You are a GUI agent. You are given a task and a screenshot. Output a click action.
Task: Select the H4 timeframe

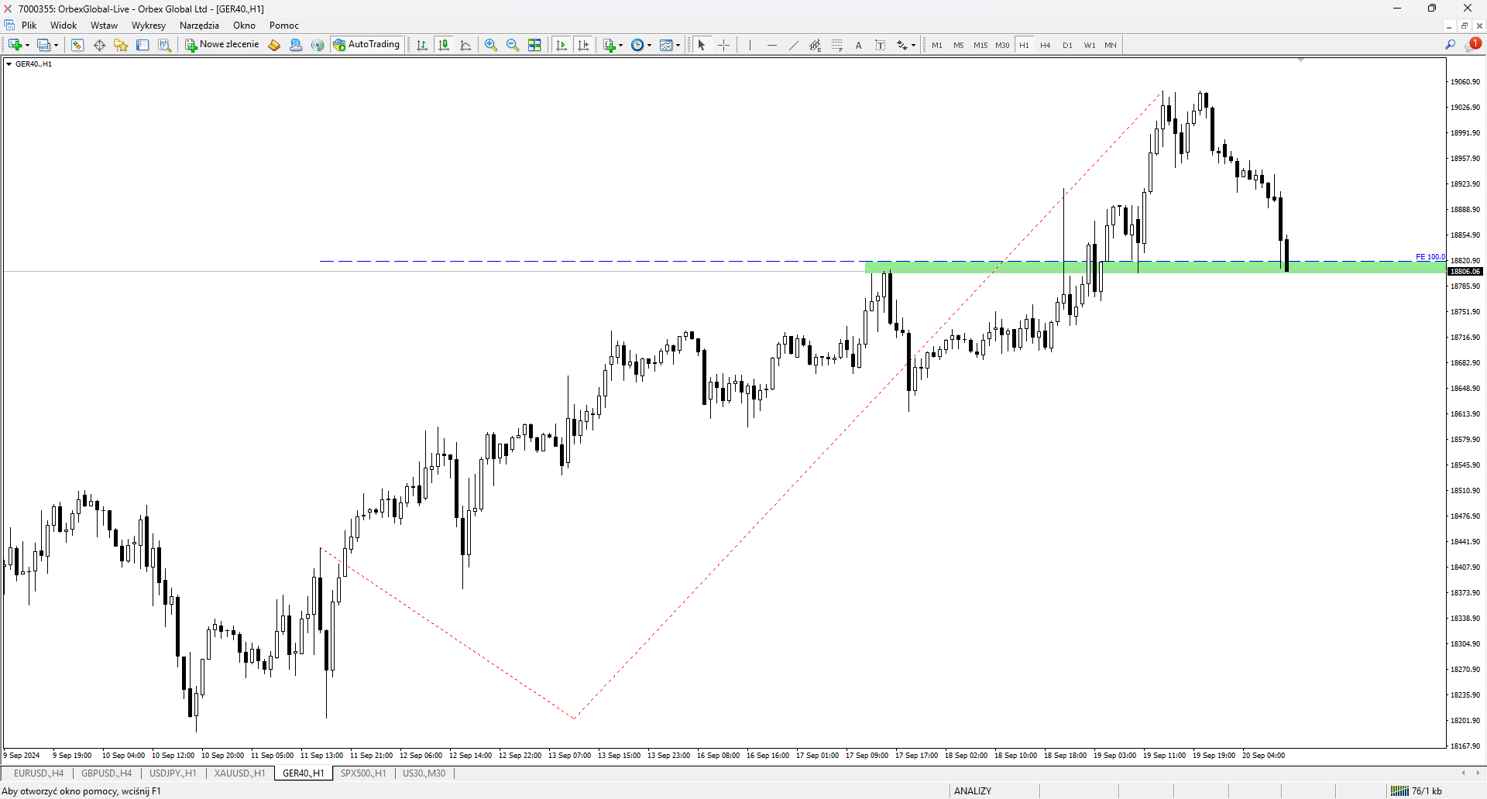(x=1046, y=45)
